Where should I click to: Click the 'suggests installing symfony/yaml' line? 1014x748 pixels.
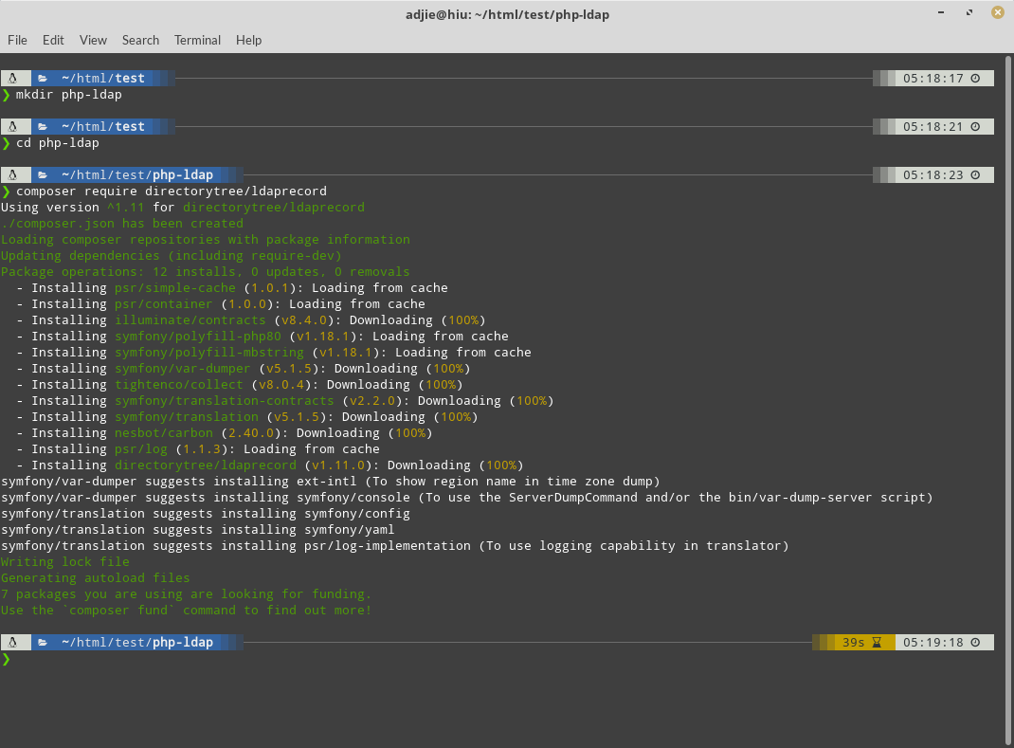tap(198, 530)
